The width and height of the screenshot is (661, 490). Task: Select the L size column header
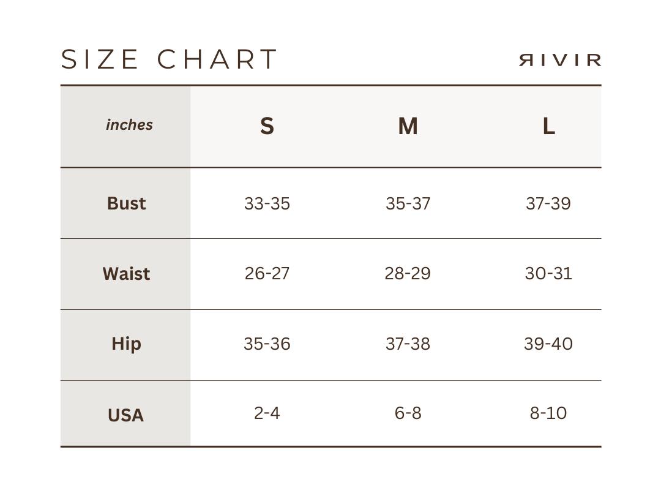pos(548,126)
